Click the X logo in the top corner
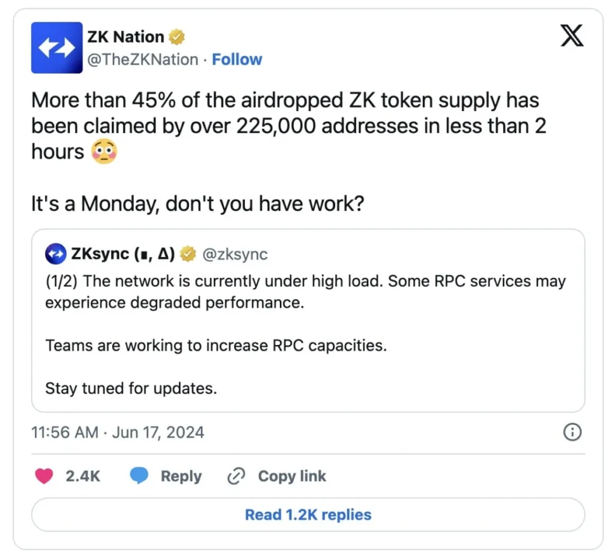615x557 pixels. [572, 36]
